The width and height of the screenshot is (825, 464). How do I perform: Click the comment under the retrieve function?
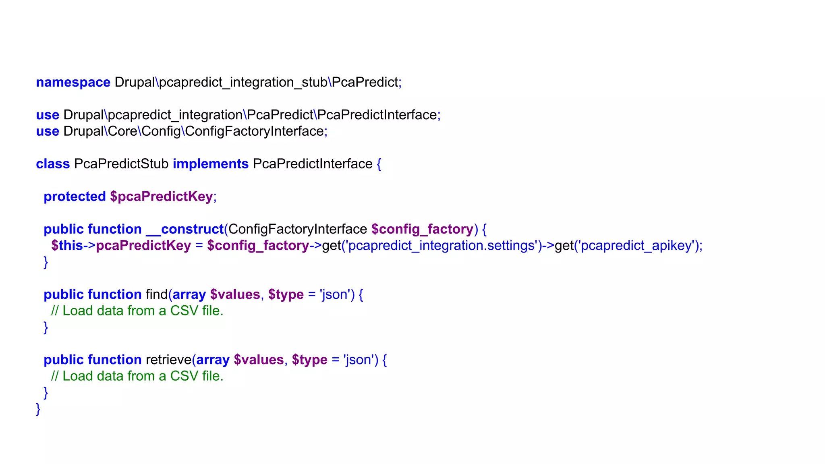137,376
